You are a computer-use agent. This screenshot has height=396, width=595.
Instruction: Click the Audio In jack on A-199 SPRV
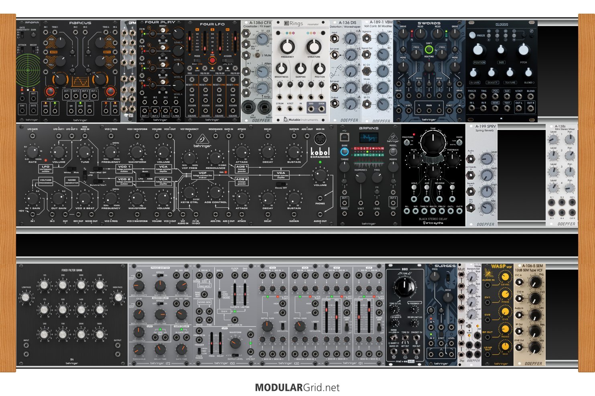click(471, 158)
